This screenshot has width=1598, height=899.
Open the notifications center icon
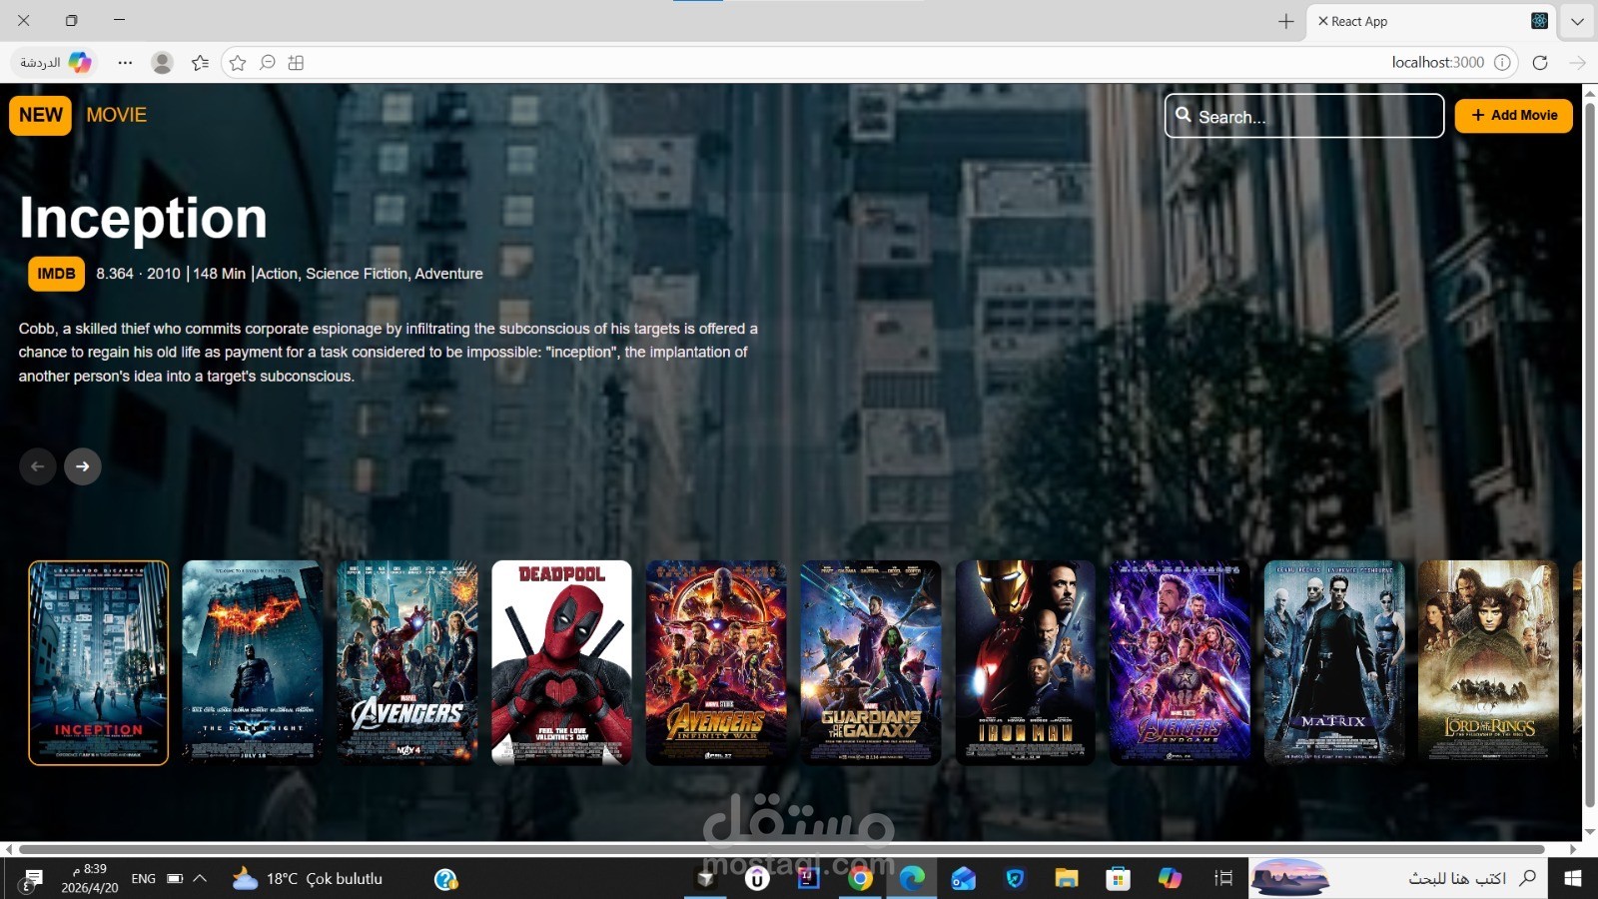click(32, 879)
